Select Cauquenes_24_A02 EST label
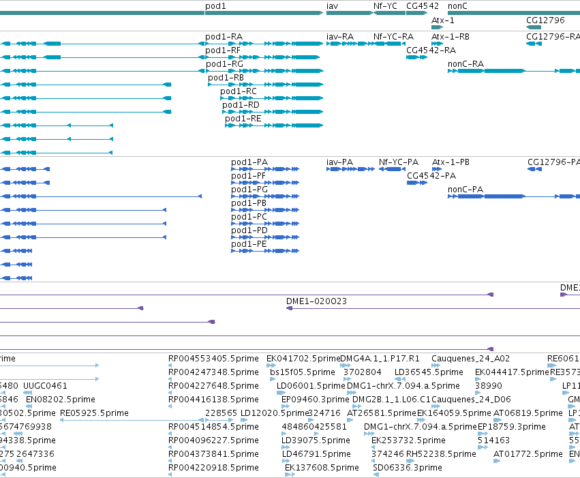The height and width of the screenshot is (478, 580). point(470,359)
